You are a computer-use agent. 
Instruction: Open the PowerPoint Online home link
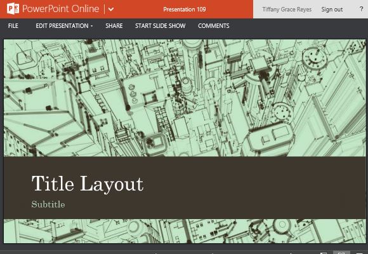pyautogui.click(x=60, y=9)
